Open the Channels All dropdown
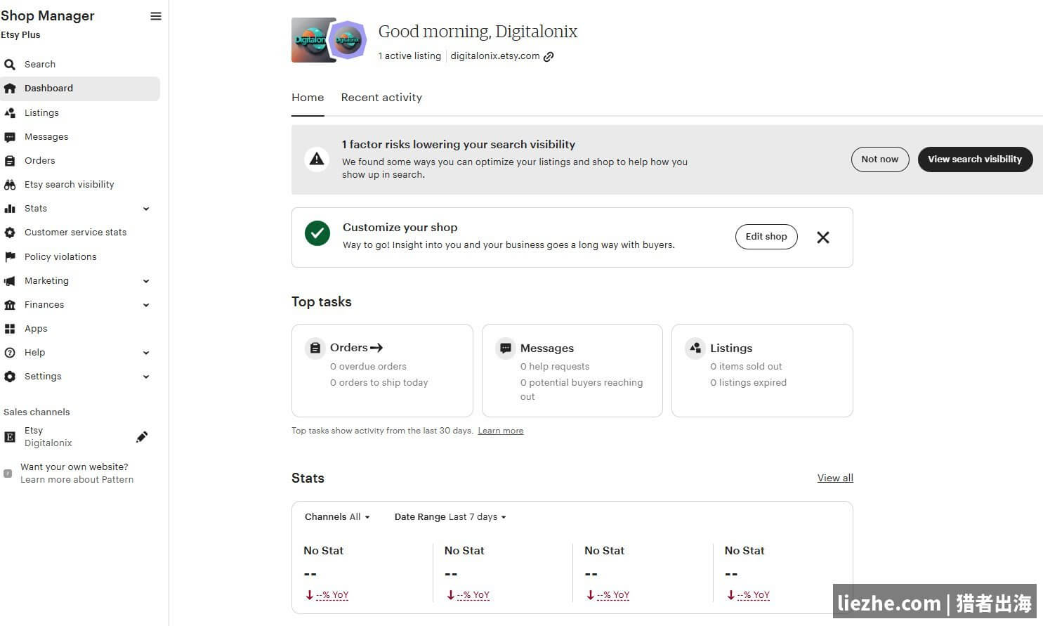1043x626 pixels. click(337, 517)
